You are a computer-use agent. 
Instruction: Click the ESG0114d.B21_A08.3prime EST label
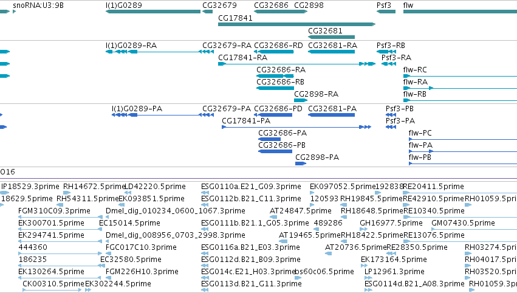click(x=414, y=284)
